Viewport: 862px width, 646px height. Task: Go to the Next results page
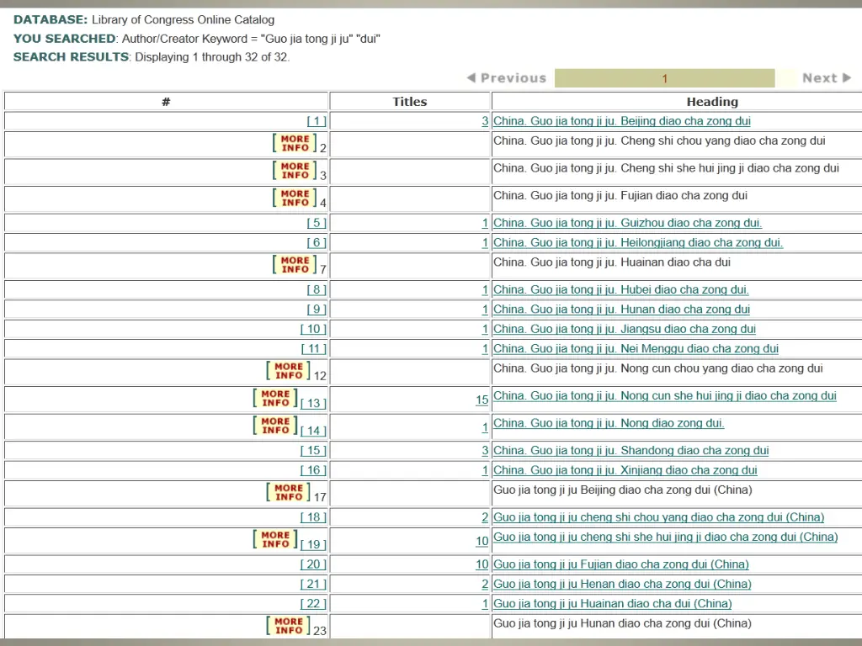coord(827,78)
